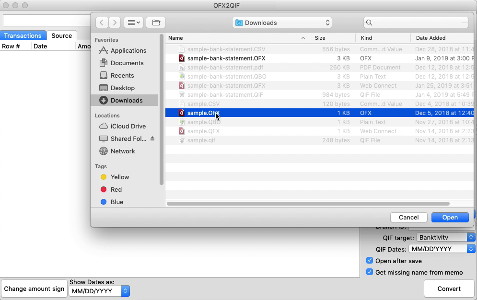Click the Convert button

click(x=449, y=289)
